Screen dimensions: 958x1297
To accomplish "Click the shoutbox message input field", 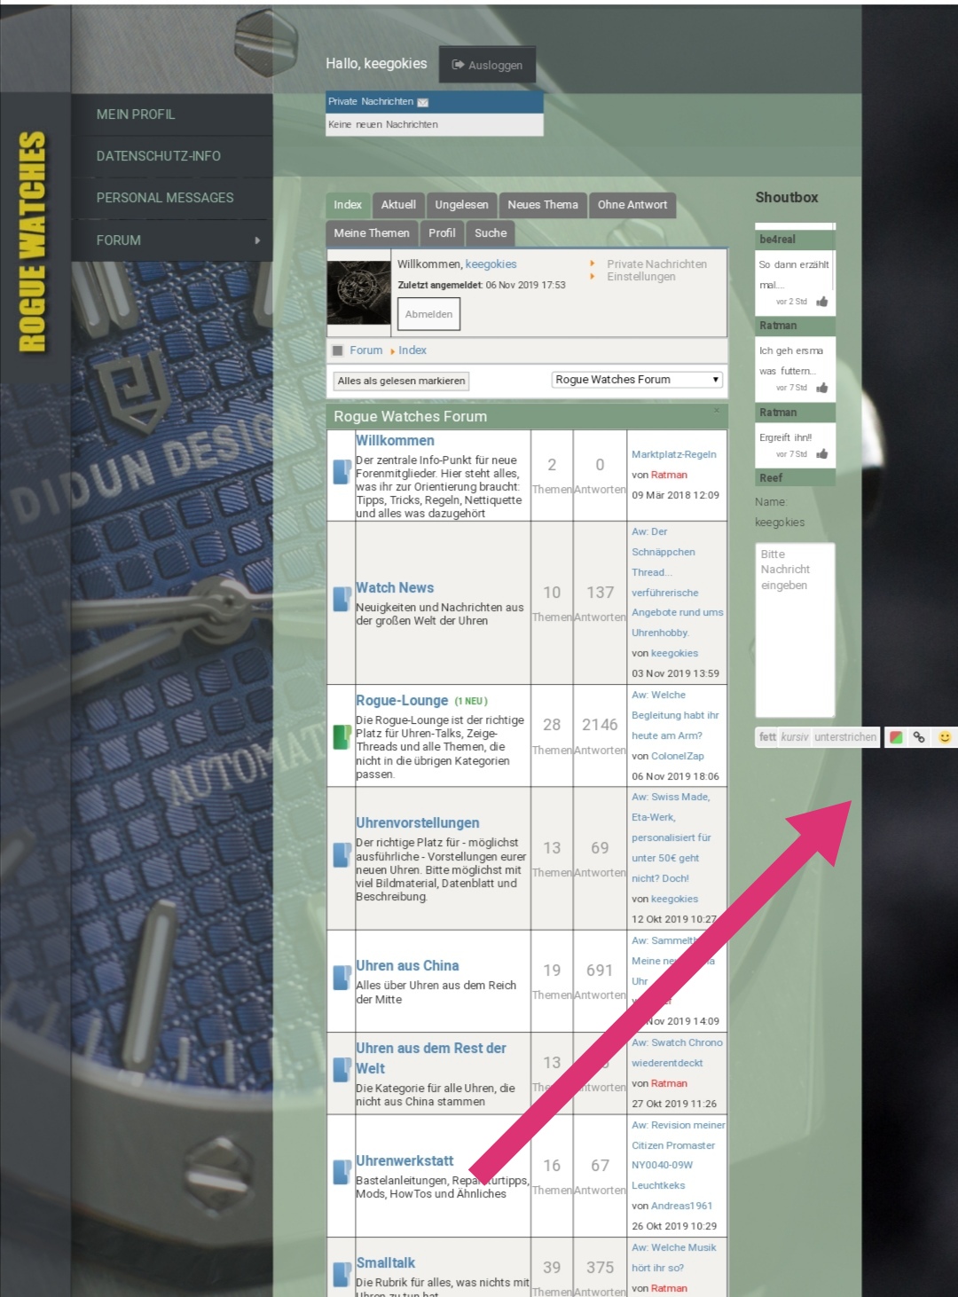I will pos(795,630).
